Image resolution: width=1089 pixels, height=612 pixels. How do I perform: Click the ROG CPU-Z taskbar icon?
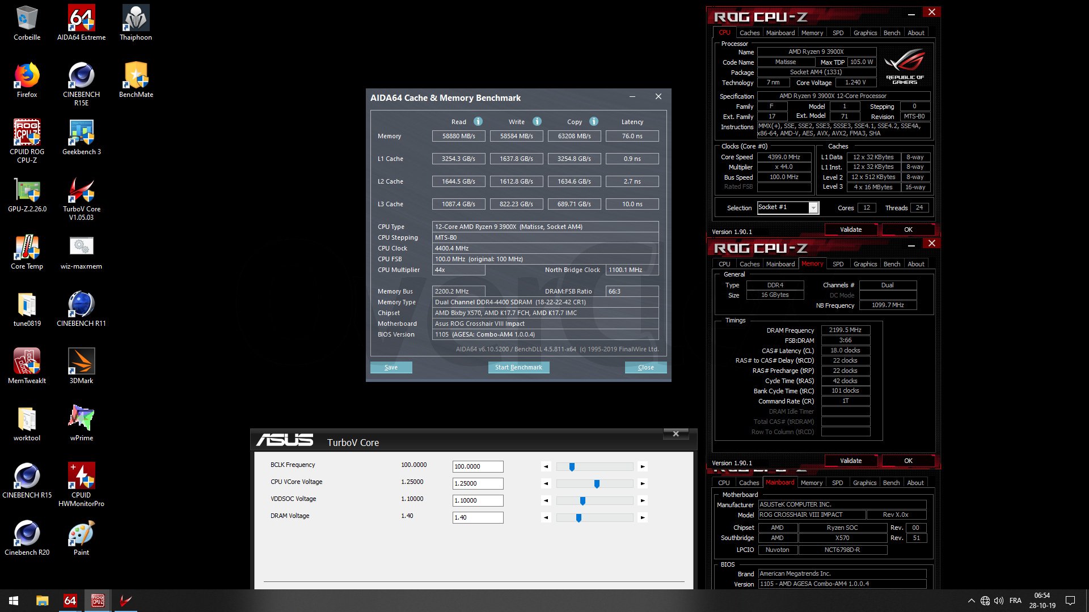[x=98, y=601]
